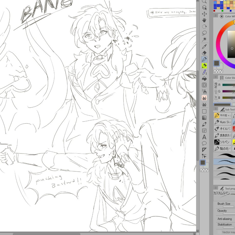Open Color Wheel panel menu
The height and width of the screenshot is (235, 235).
coord(216,16)
